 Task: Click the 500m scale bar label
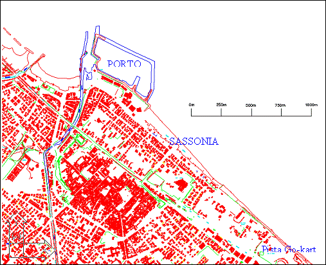pyautogui.click(x=251, y=105)
